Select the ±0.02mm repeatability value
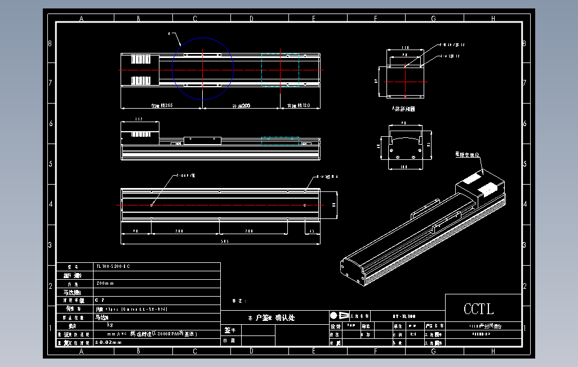 (108, 342)
